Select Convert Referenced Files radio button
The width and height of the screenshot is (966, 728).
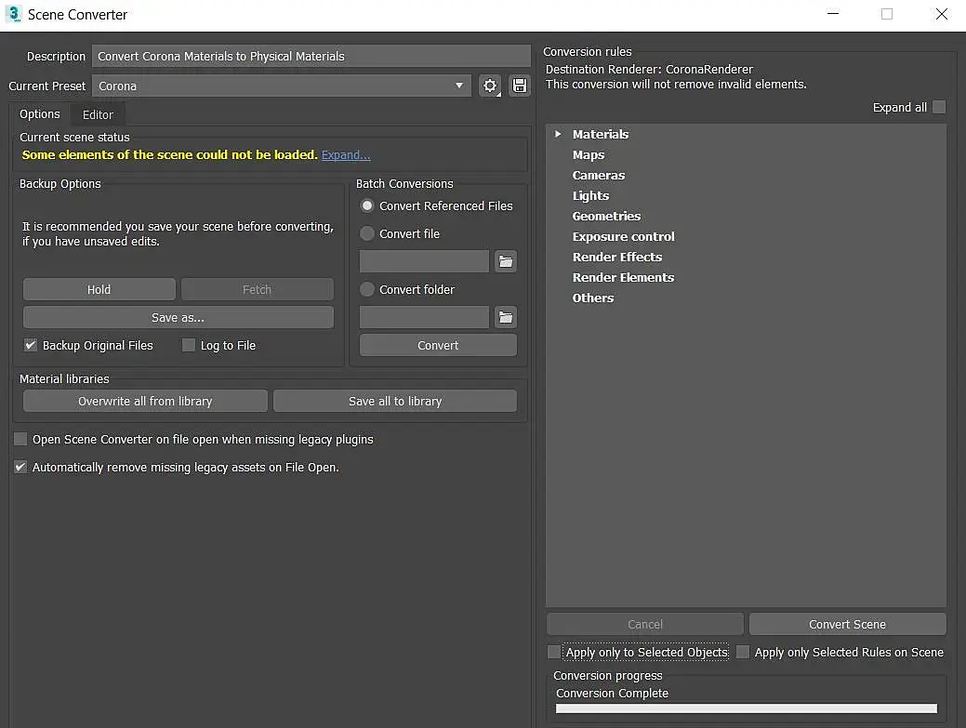pyautogui.click(x=367, y=205)
